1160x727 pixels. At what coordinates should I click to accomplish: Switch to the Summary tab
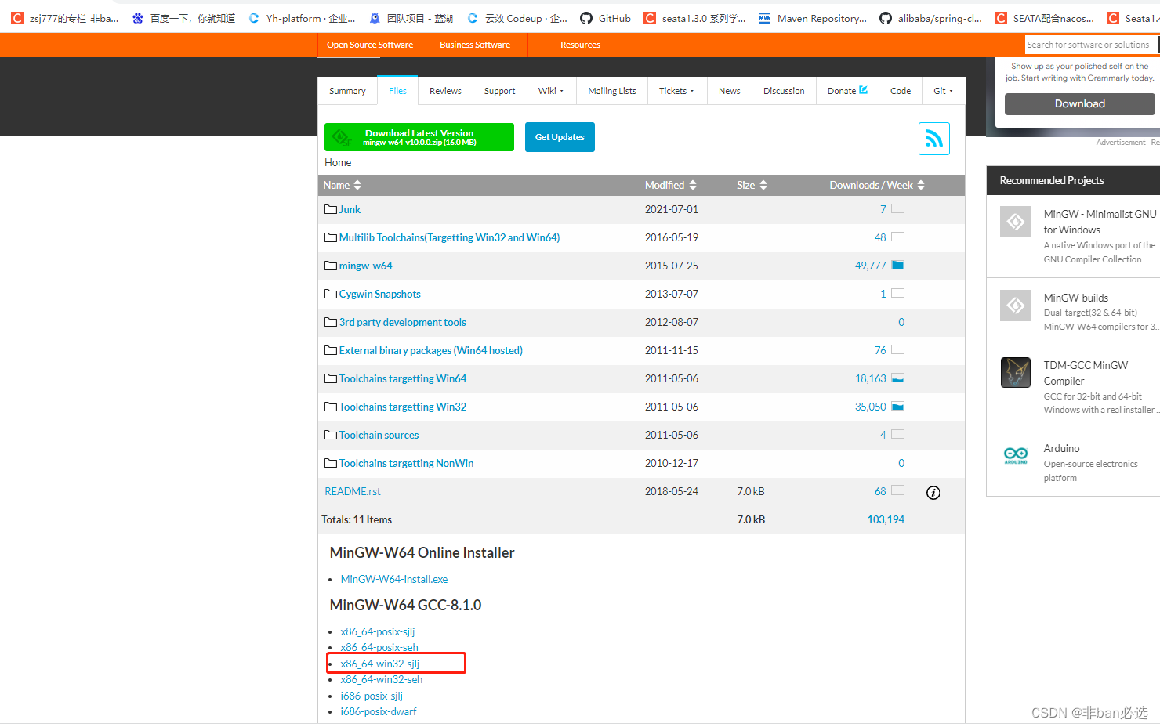point(347,91)
